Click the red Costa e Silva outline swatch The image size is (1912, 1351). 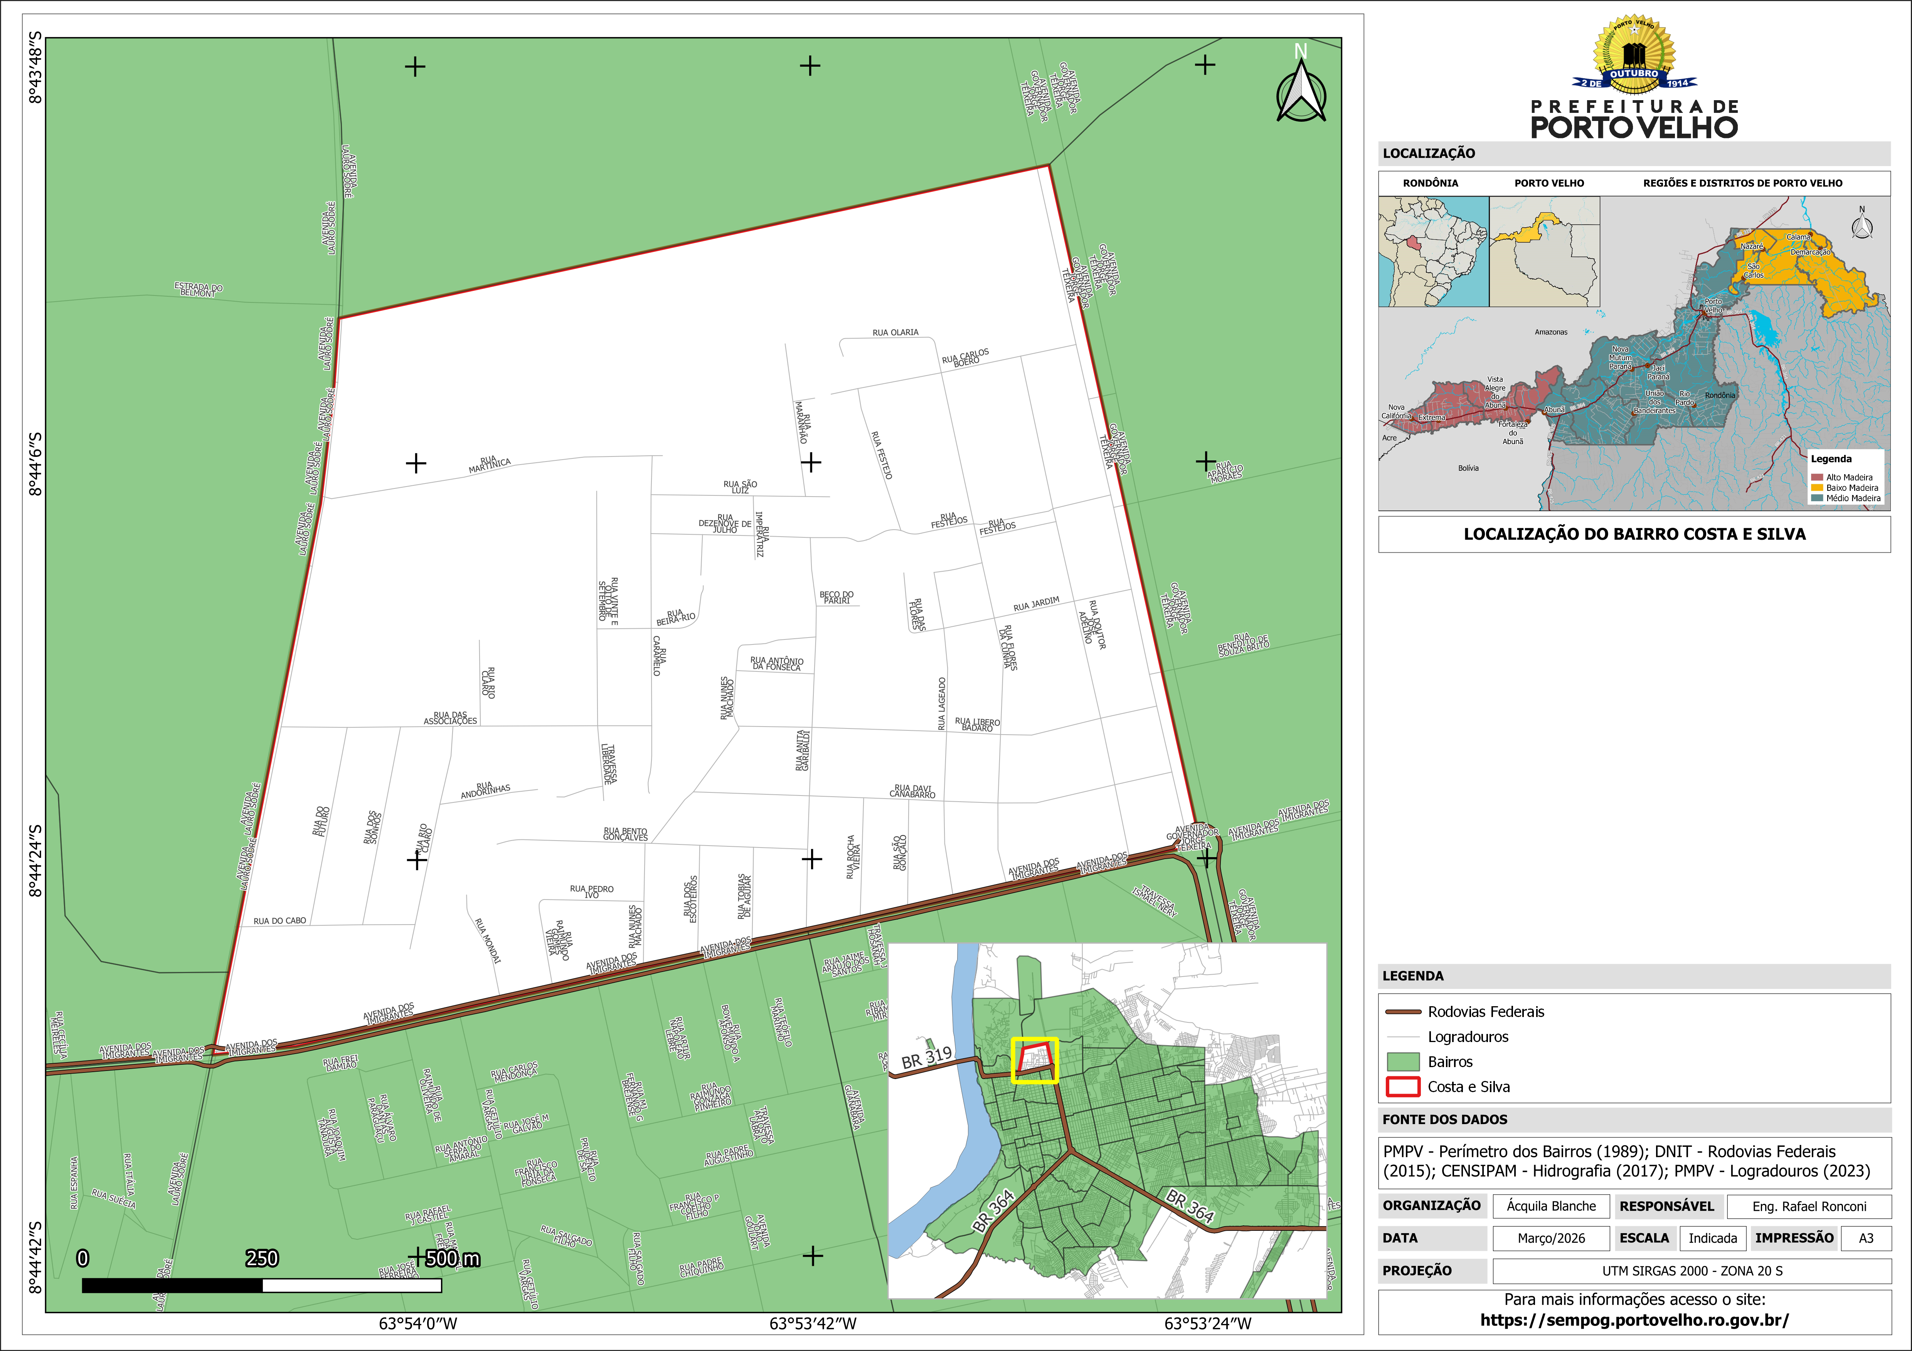(x=1402, y=1087)
